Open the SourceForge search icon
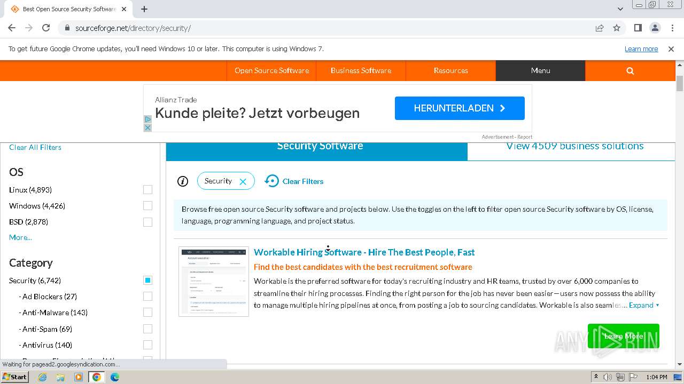Screen dimensions: 684x384 point(630,70)
